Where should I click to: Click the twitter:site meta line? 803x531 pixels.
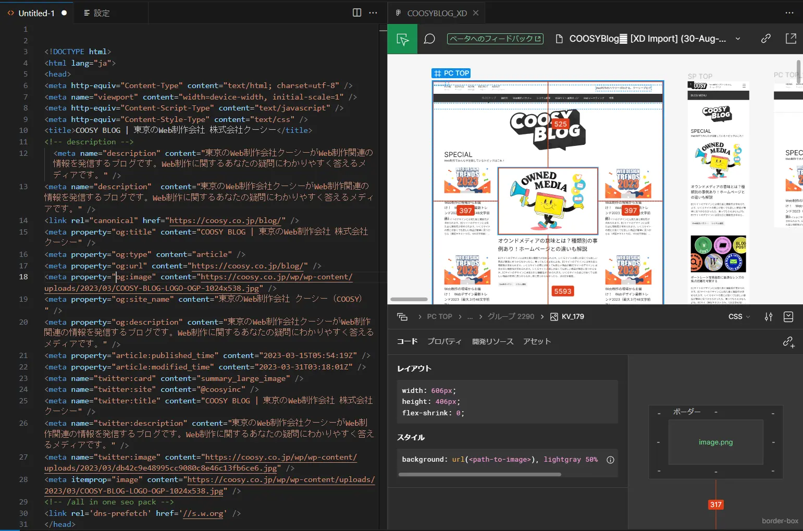coord(152,389)
